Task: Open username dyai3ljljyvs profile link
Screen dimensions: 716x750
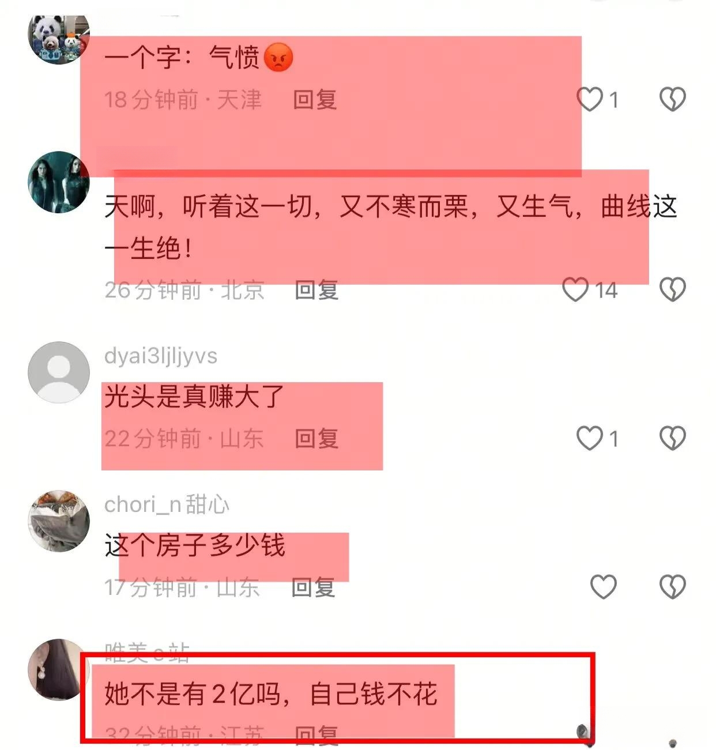Action: (x=161, y=356)
